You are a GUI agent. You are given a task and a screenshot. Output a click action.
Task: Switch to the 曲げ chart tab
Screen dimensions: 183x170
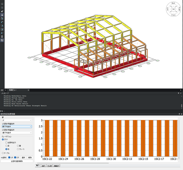tap(44, 166)
